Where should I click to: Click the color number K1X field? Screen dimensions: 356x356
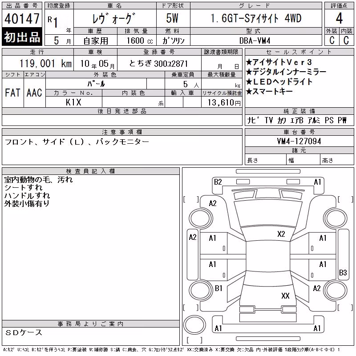(73, 102)
